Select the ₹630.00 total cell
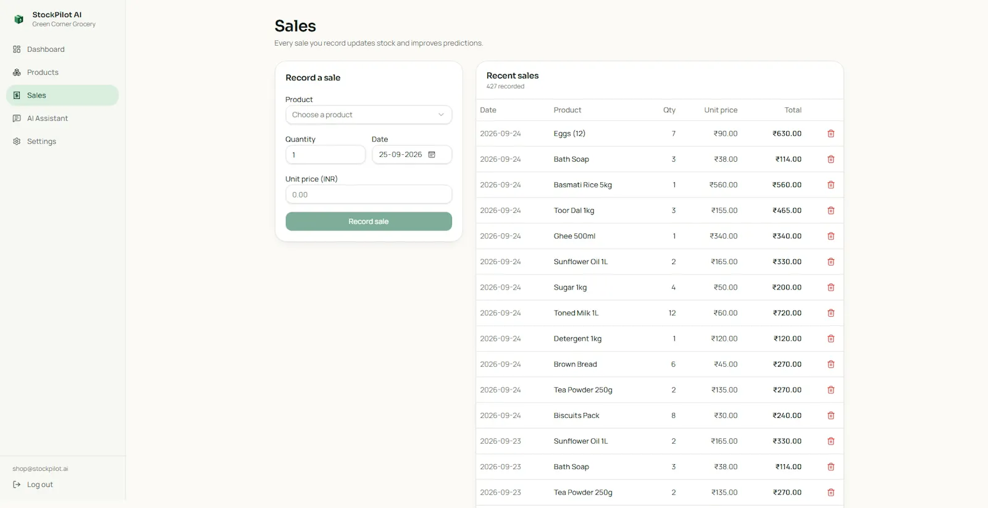 click(x=787, y=133)
